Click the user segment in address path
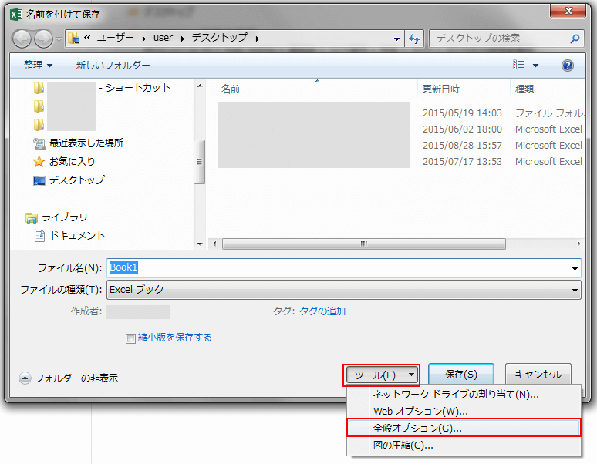Viewport: 597px width, 464px height. (x=163, y=38)
